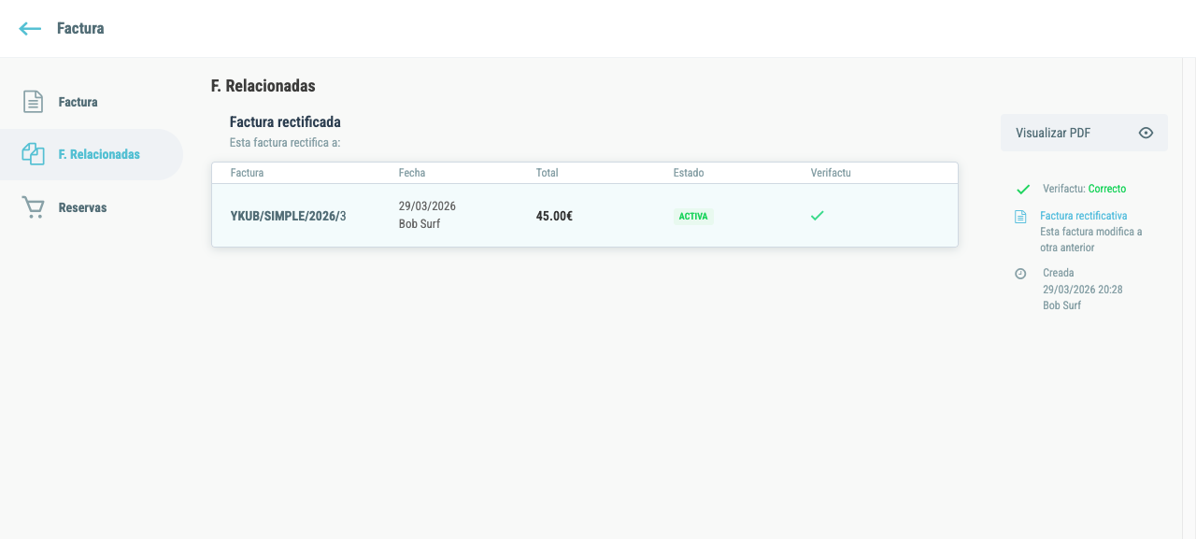Image resolution: width=1196 pixels, height=539 pixels.
Task: Open the Factura rectificativa link
Action: (1083, 216)
